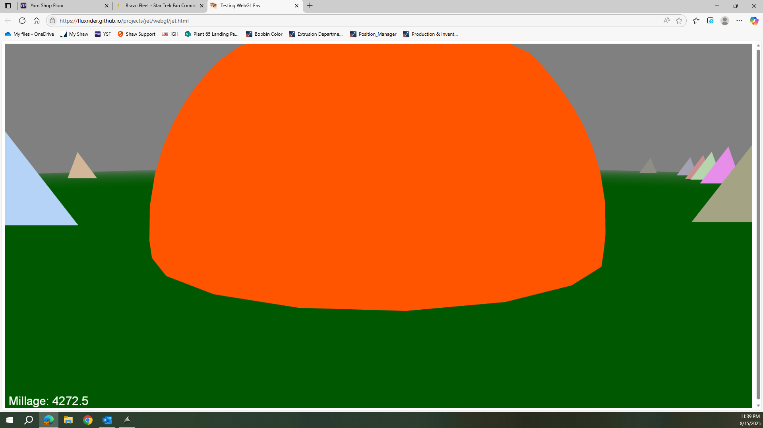Open Settings and more ellipsis menu

739,21
